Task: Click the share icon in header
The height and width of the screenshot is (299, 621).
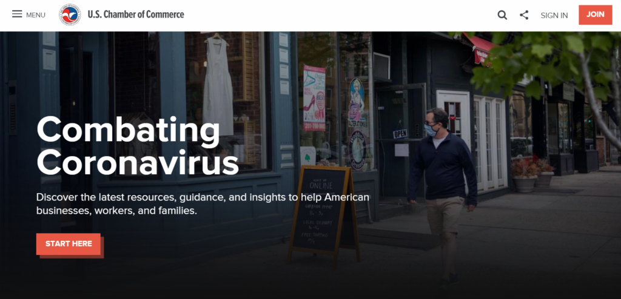Action: click(x=524, y=15)
